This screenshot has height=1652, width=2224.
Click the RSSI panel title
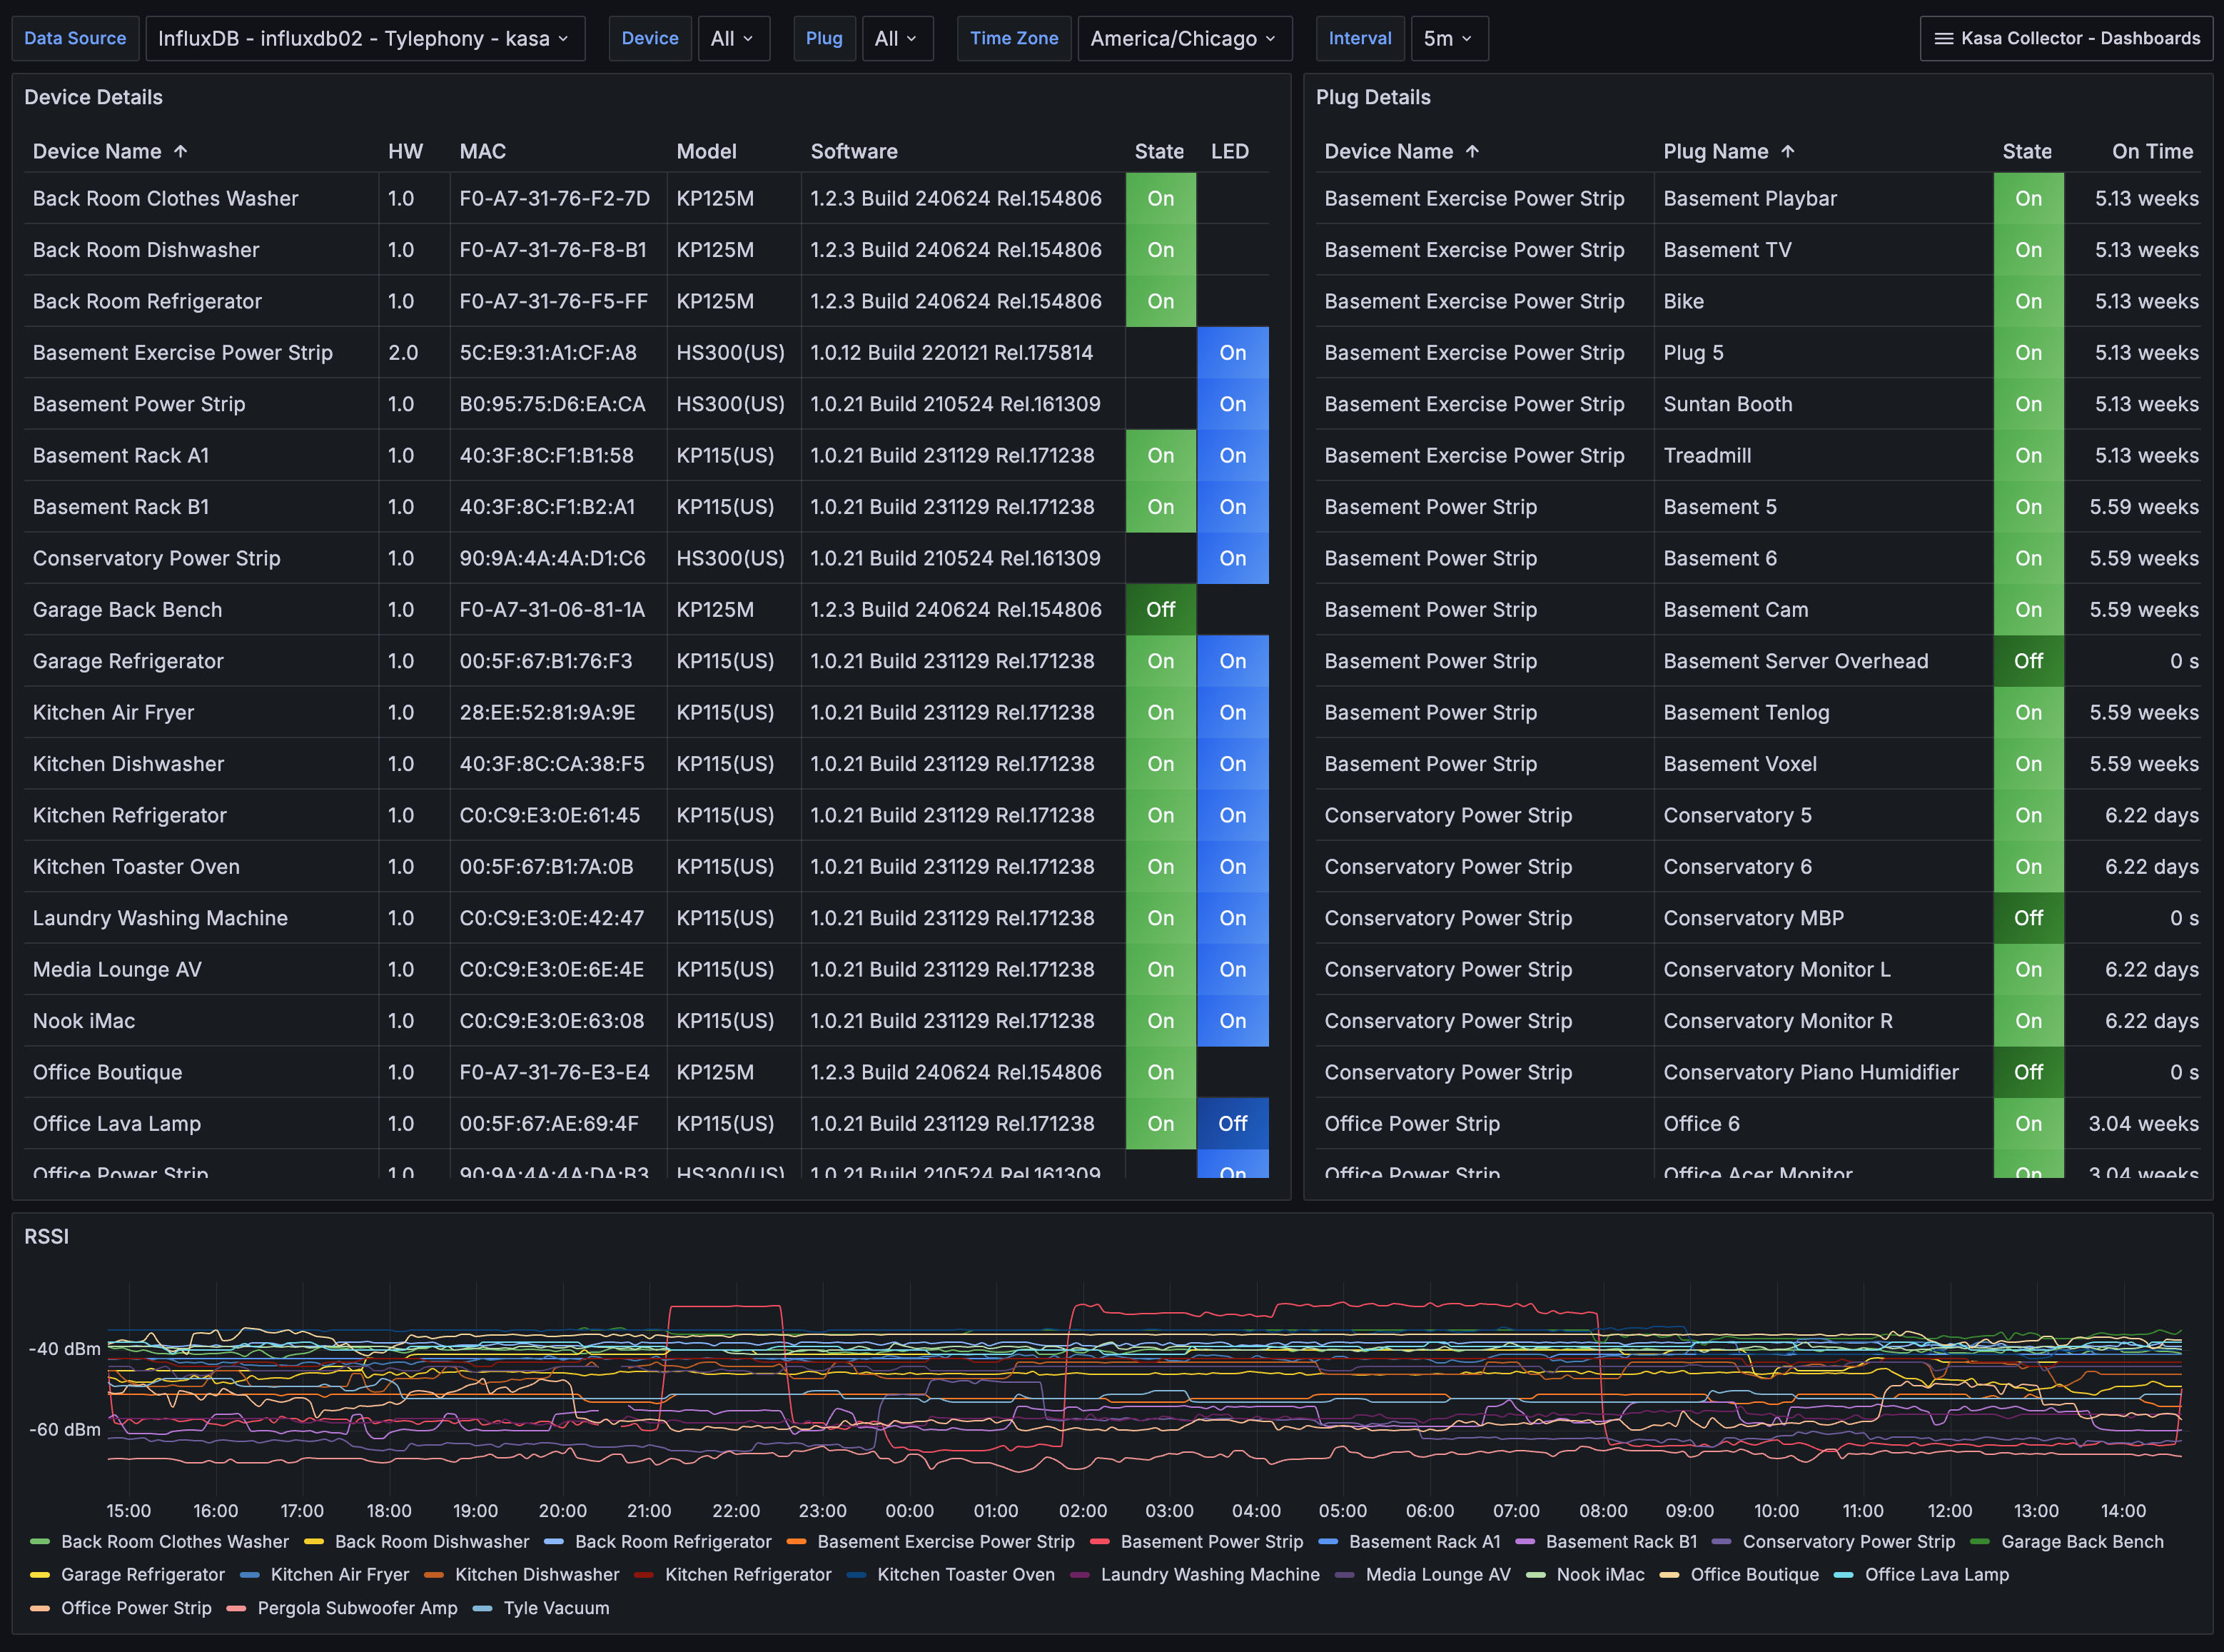pyautogui.click(x=46, y=1236)
